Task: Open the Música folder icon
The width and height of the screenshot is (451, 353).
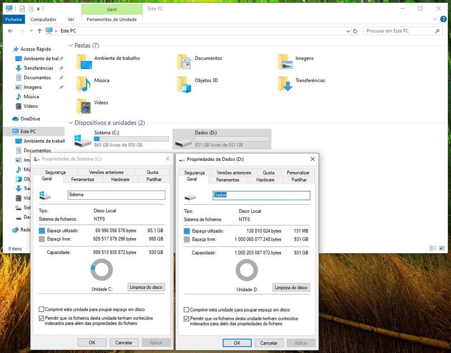Action: (84, 84)
